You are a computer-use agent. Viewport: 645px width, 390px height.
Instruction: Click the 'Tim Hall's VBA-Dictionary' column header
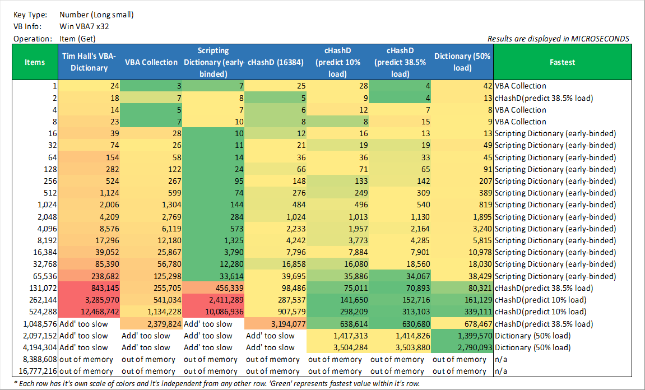tap(89, 62)
